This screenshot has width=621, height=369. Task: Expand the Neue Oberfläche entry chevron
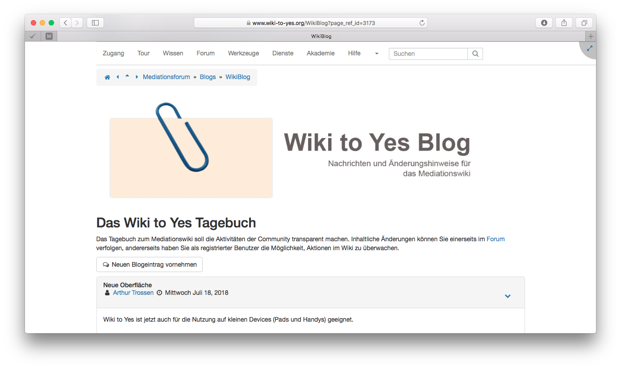coord(507,296)
